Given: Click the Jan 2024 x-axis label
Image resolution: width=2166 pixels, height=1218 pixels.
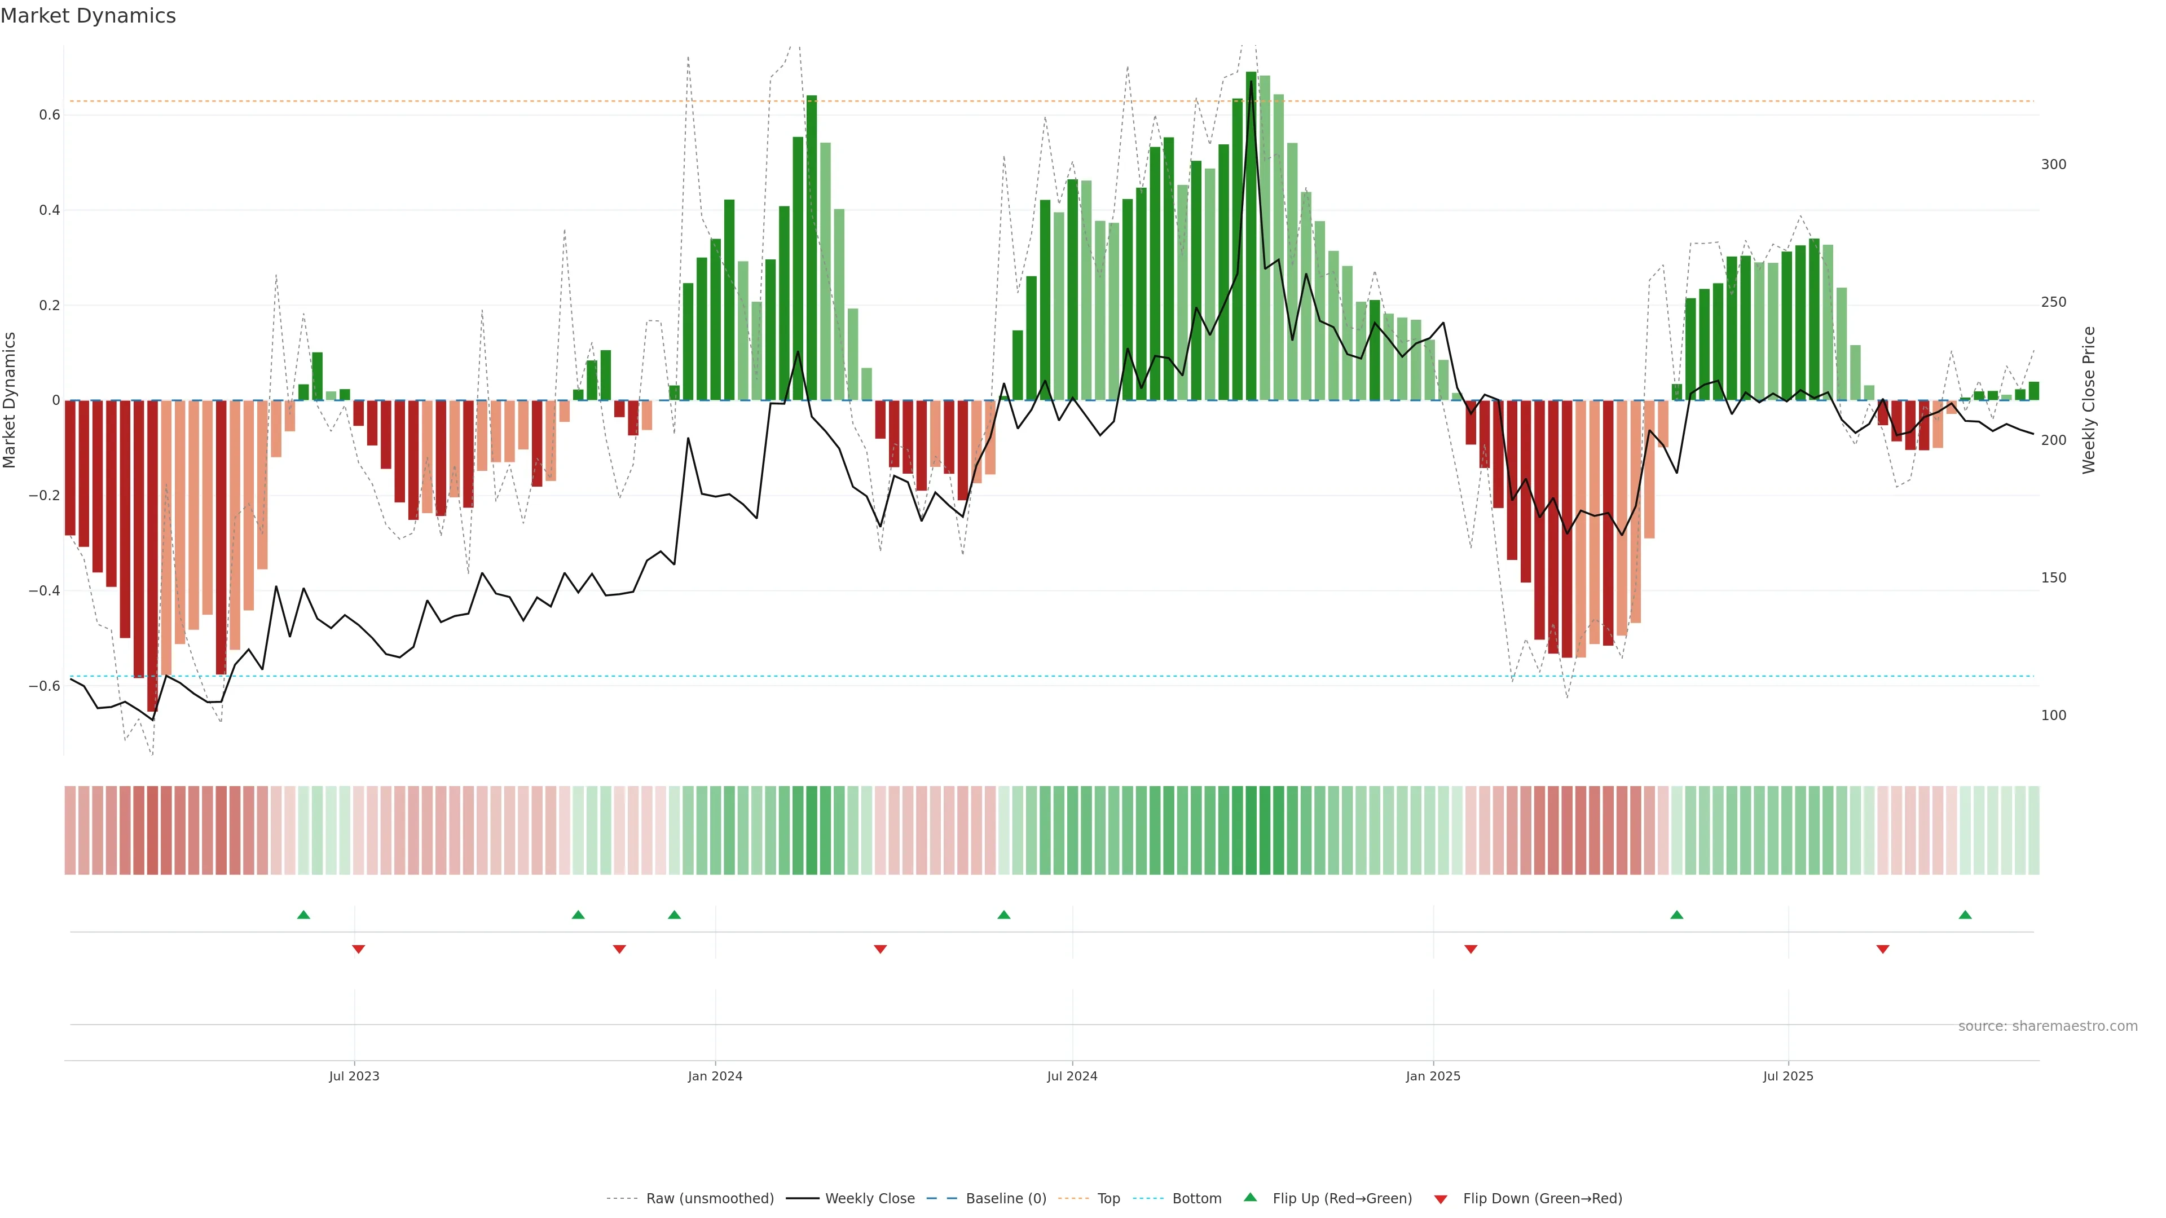Looking at the screenshot, I should tap(715, 1076).
